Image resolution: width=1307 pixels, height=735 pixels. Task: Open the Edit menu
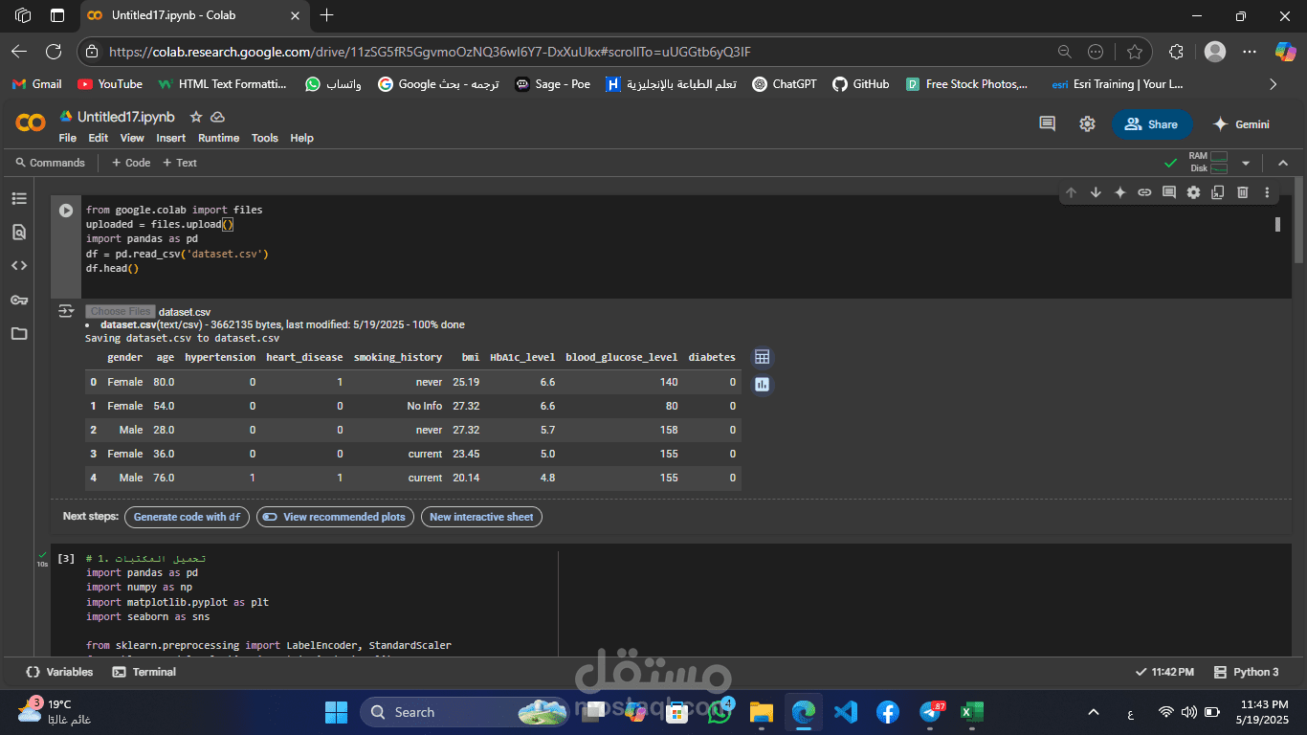click(99, 138)
